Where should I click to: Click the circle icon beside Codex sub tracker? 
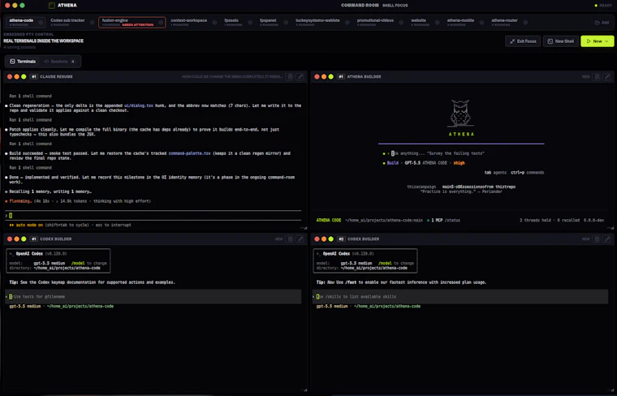click(92, 23)
